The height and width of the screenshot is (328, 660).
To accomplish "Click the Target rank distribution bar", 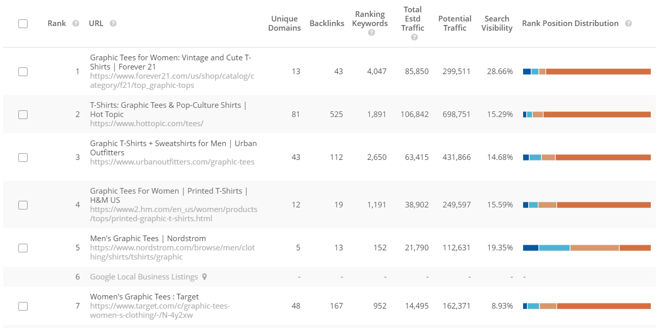I will pos(587,306).
